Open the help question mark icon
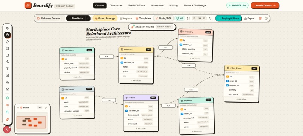Screen dimensions: 303x136 pyautogui.click(x=266, y=18)
